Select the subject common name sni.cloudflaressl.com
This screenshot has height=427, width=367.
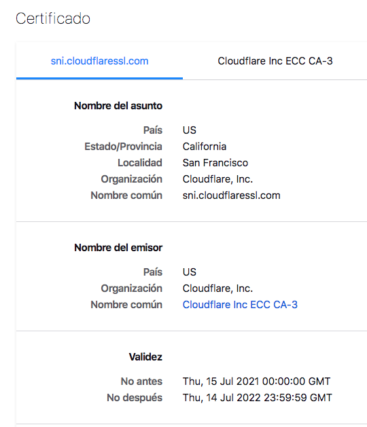[232, 196]
